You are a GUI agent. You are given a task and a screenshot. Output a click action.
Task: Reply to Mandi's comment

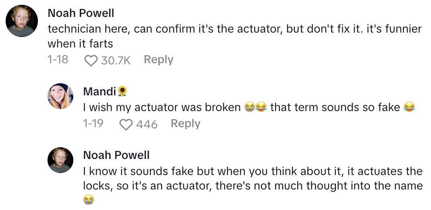[x=185, y=124]
